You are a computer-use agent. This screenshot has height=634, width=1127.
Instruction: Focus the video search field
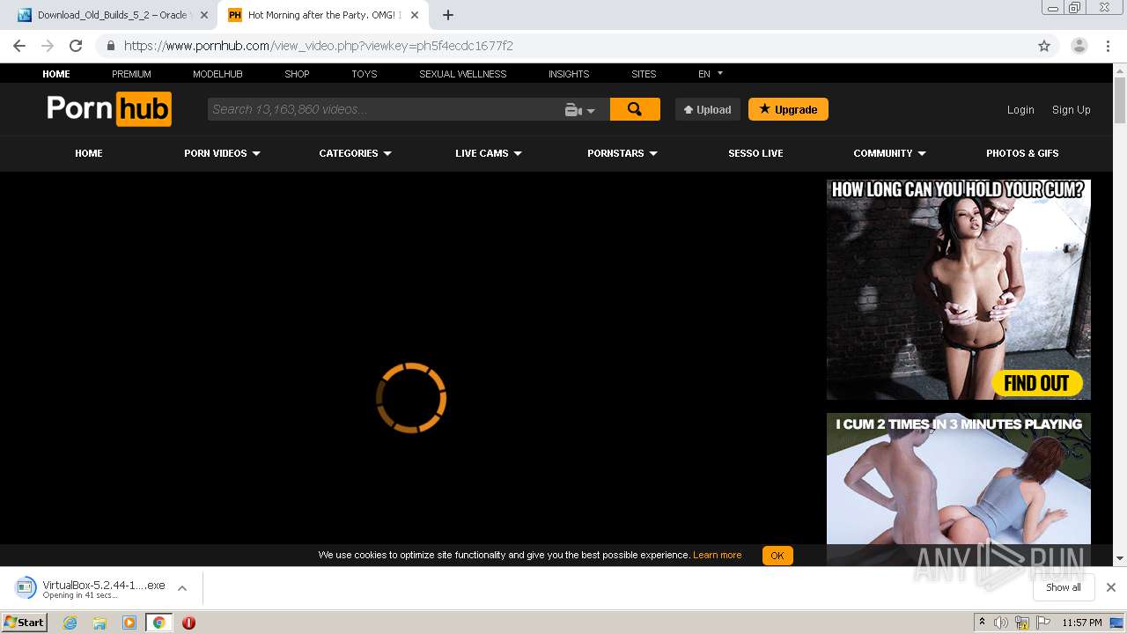point(383,109)
